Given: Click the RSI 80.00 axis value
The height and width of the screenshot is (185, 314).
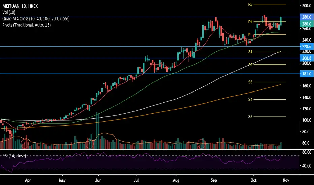Looking at the screenshot, I should [307, 152].
